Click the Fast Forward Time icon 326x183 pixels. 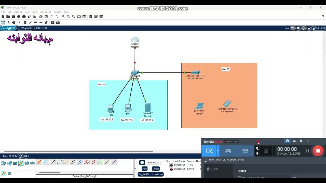(26, 156)
